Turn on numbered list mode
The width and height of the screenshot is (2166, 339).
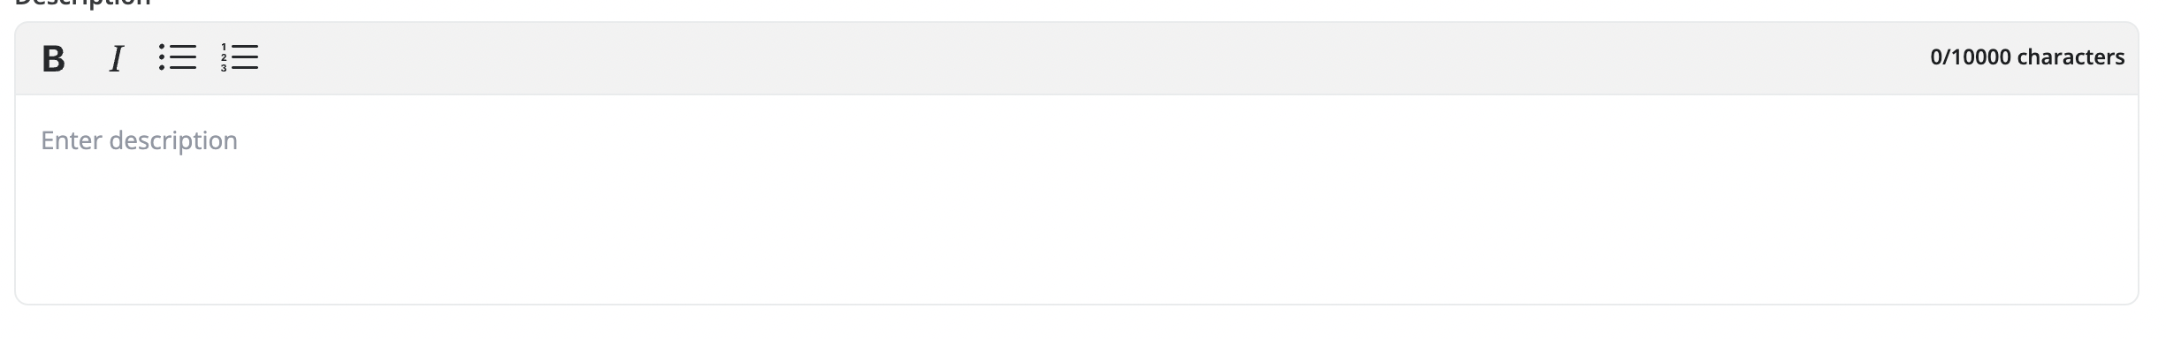(x=240, y=58)
